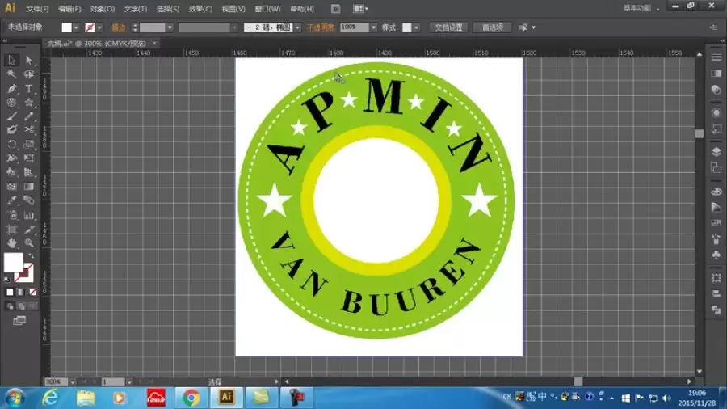This screenshot has height=409, width=727.
Task: Change the screen mode button
Action: tap(19, 320)
